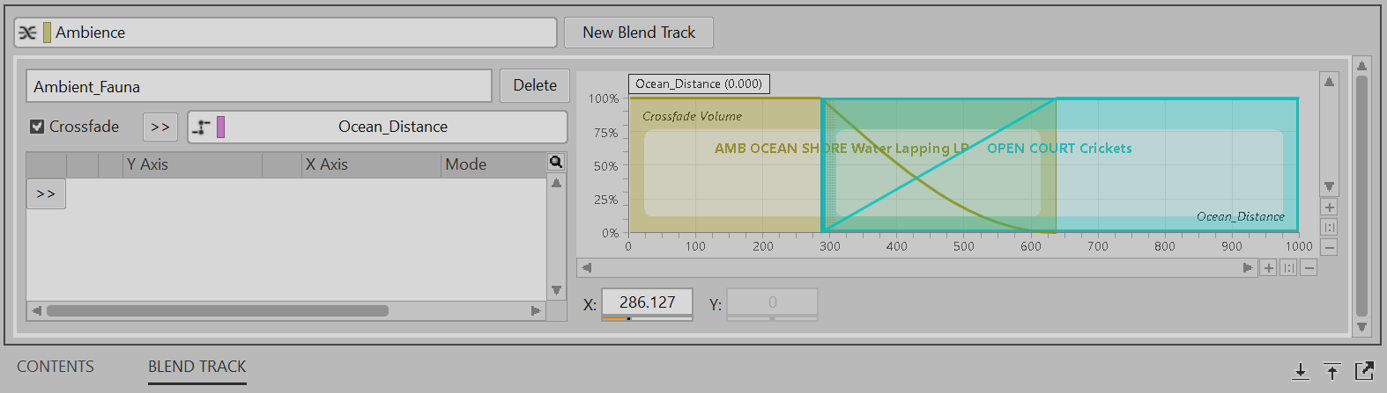
Task: Click the Ocean_Distance game parameter icon
Action: click(x=202, y=127)
